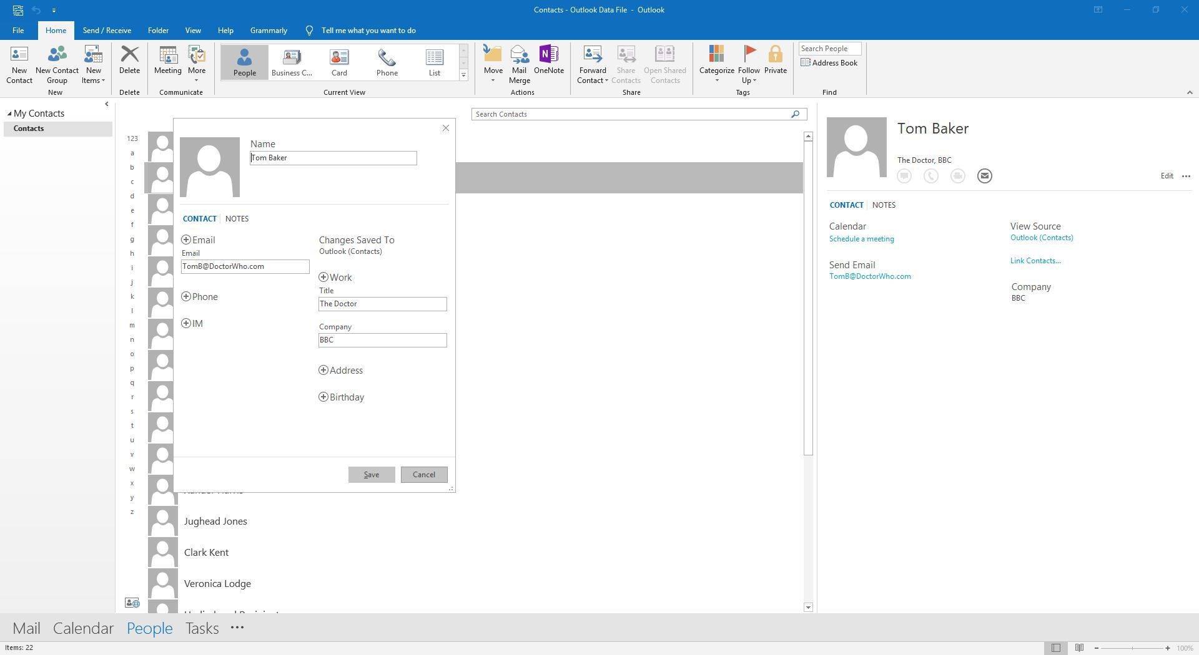The height and width of the screenshot is (655, 1199).
Task: Open the Categorize dropdown
Action: click(716, 64)
